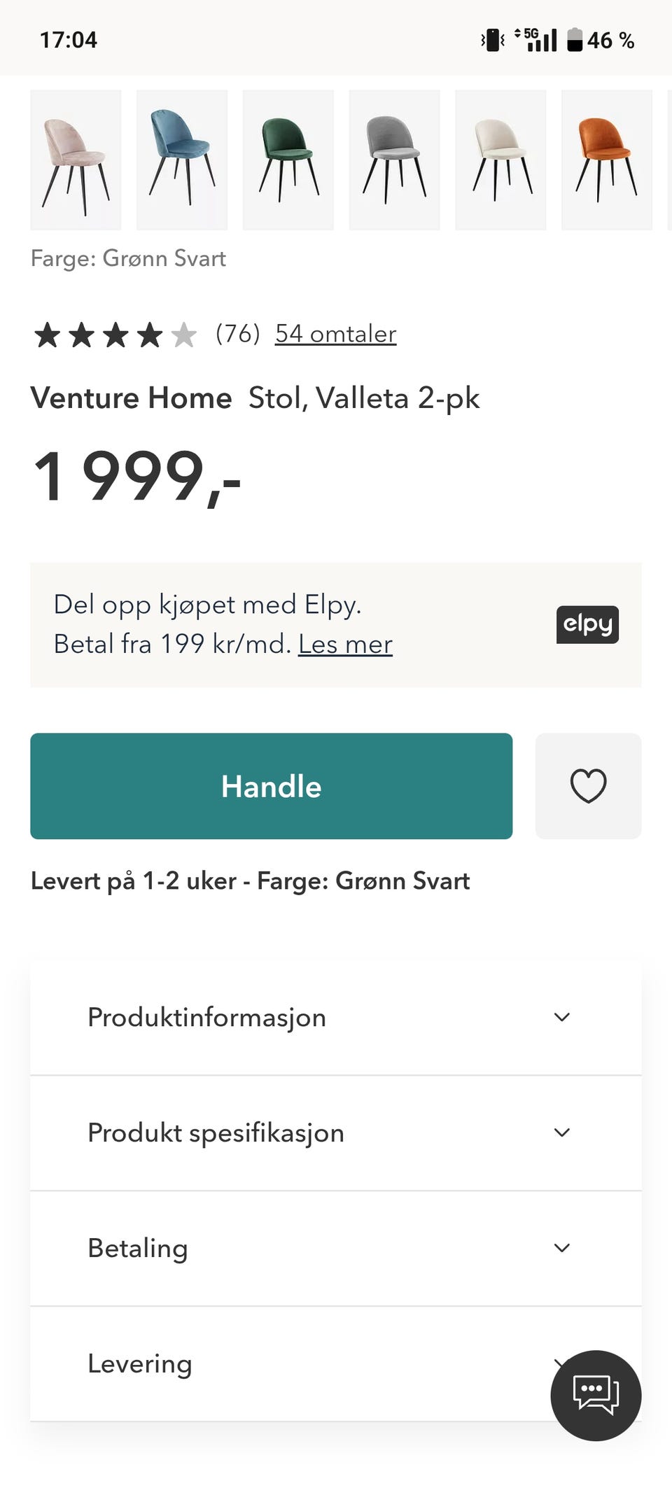
Task: Open the chat support bubble
Action: point(596,1395)
